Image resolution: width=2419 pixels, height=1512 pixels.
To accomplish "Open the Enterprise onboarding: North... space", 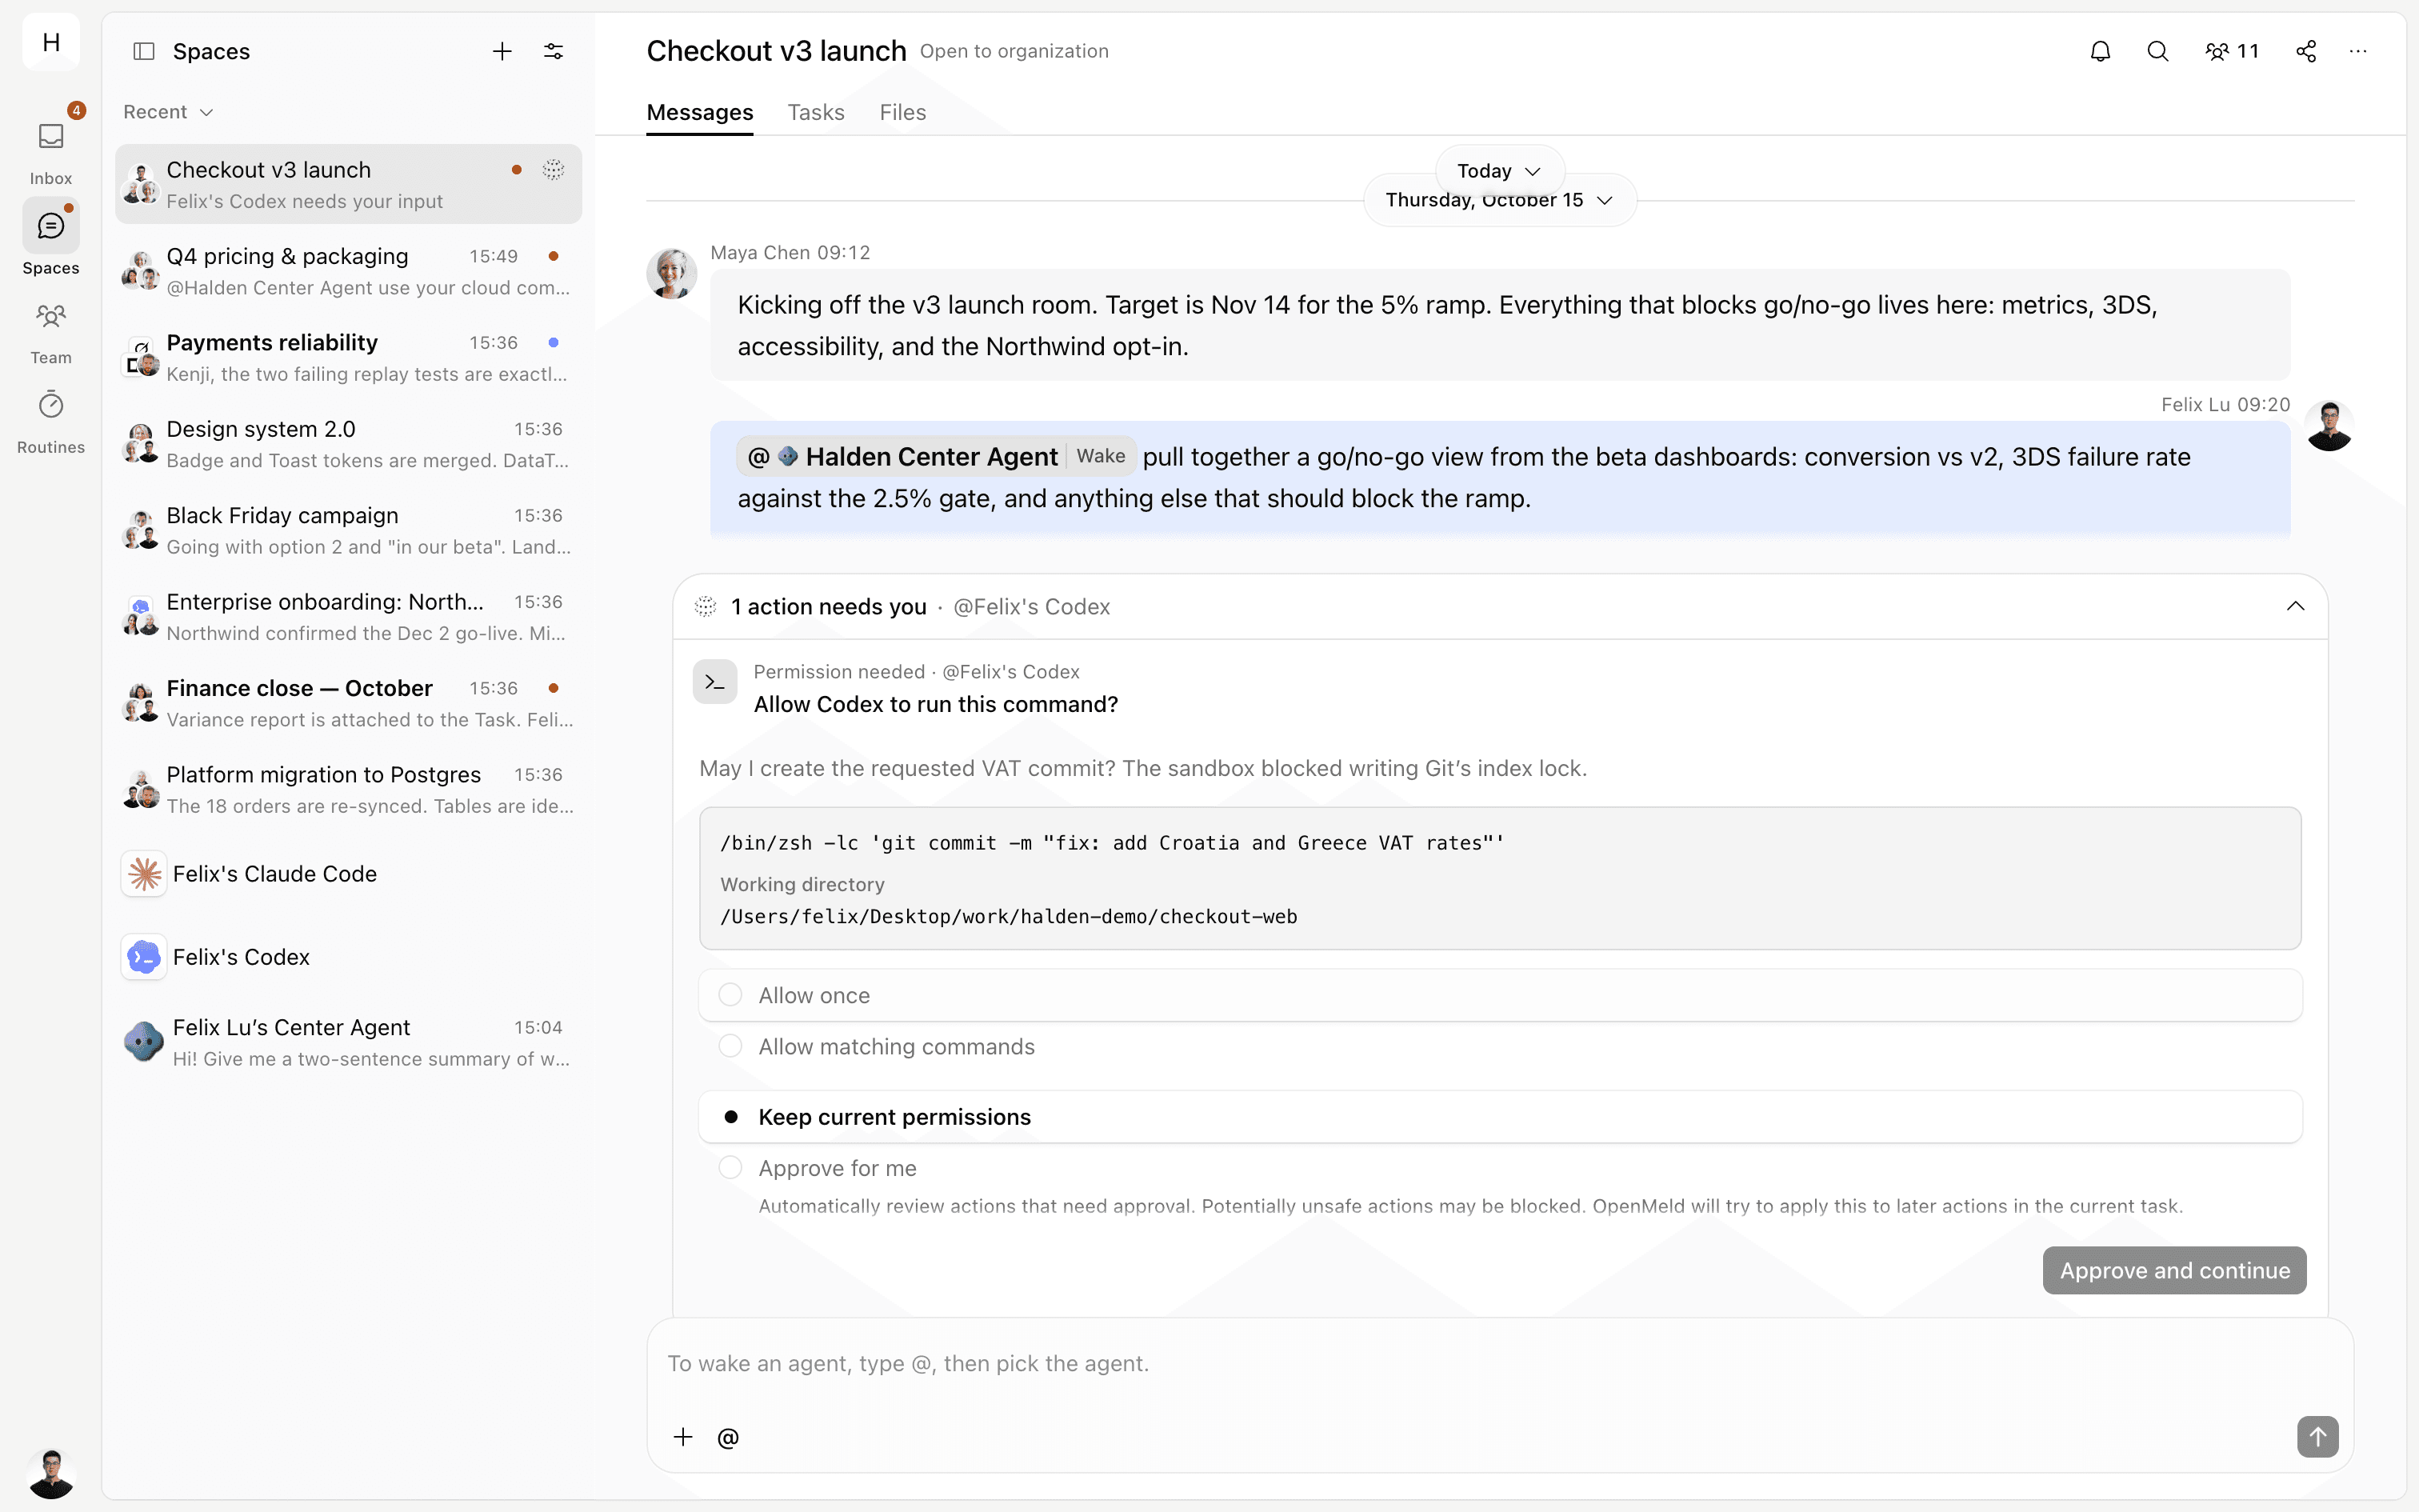I will (348, 617).
